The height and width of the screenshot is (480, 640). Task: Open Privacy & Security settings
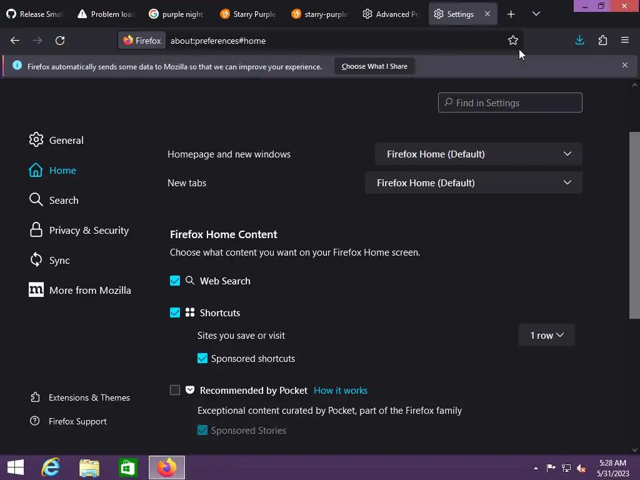[x=79, y=230]
